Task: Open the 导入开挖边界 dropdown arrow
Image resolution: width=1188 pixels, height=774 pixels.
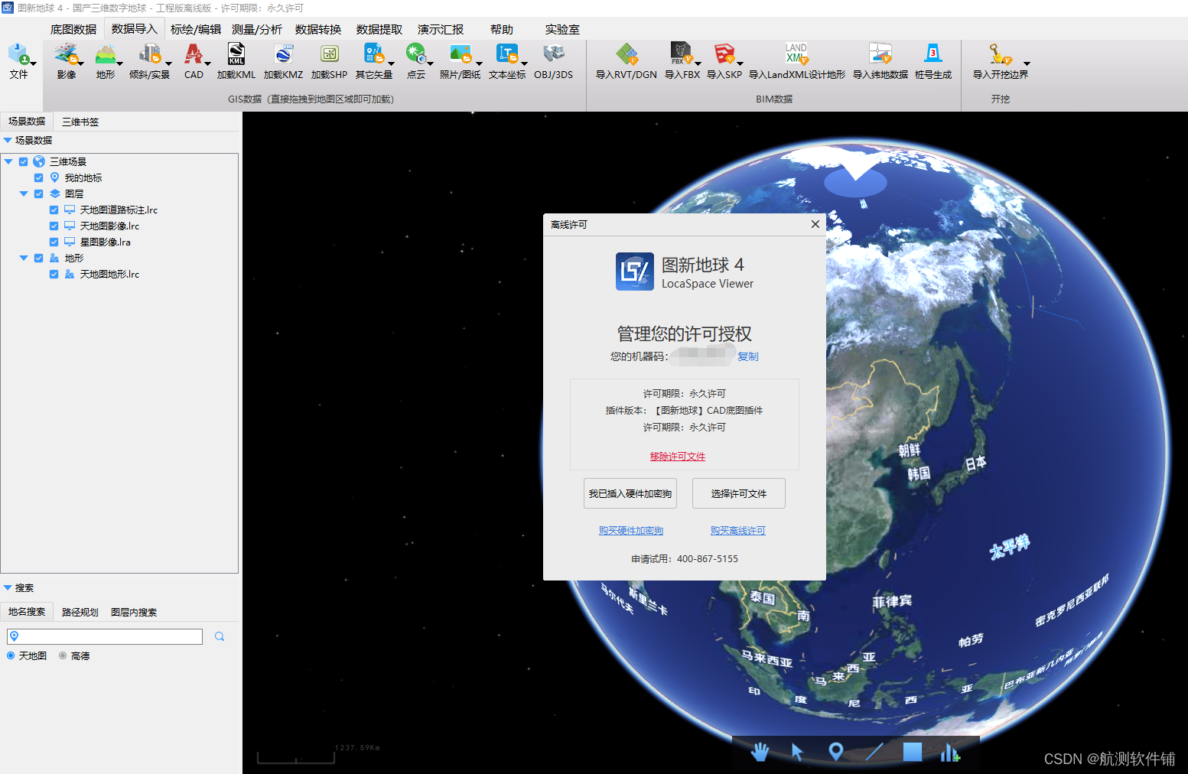Action: point(1027,64)
